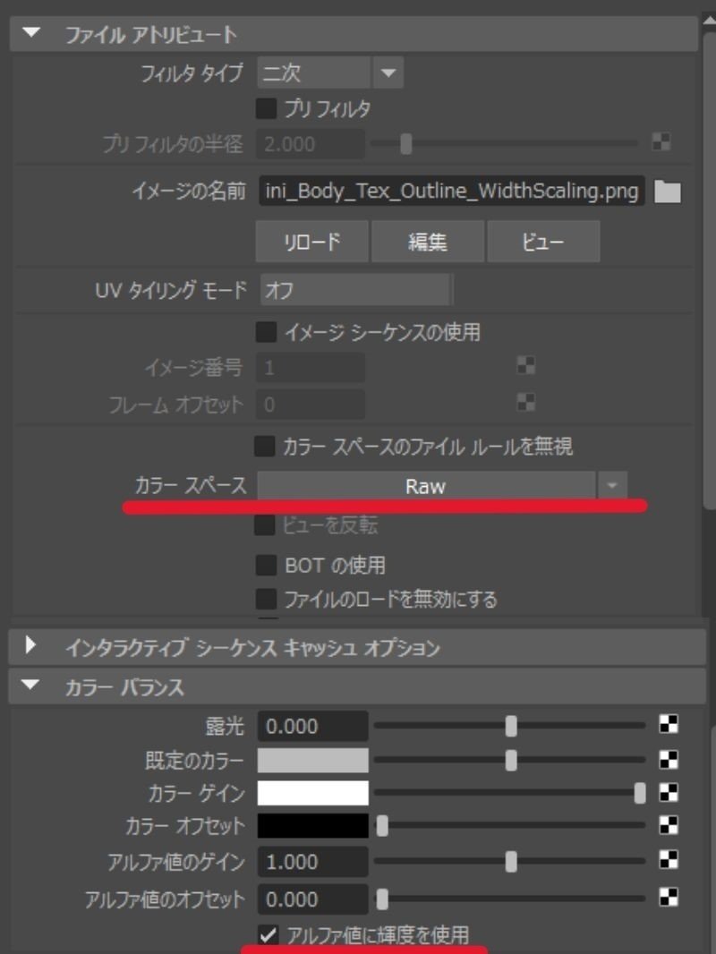Click プリ フィルタの半径 value field
The image size is (716, 954).
311,144
